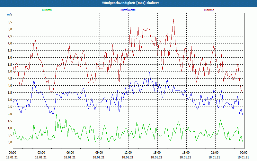Click the '8,5' y-axis value

pyautogui.click(x=10, y=22)
